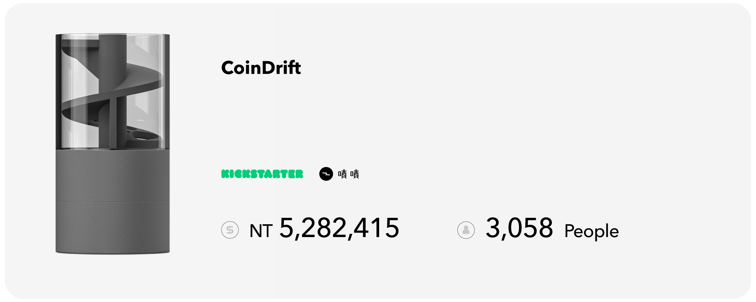756x302 pixels.
Task: Click the dollar coin icon
Action: [x=230, y=230]
